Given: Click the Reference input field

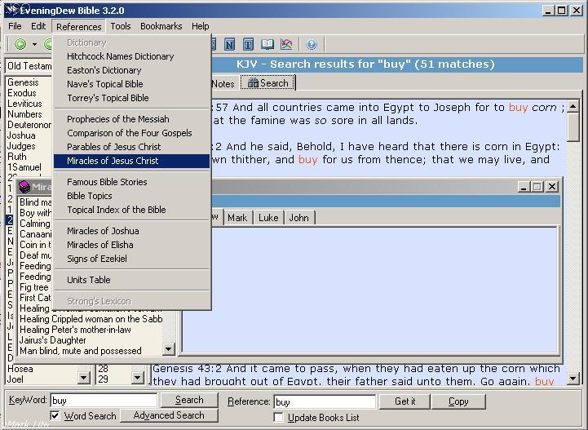Looking at the screenshot, I should 325,402.
